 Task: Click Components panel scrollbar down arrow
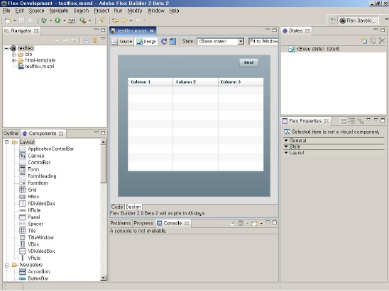[104, 278]
